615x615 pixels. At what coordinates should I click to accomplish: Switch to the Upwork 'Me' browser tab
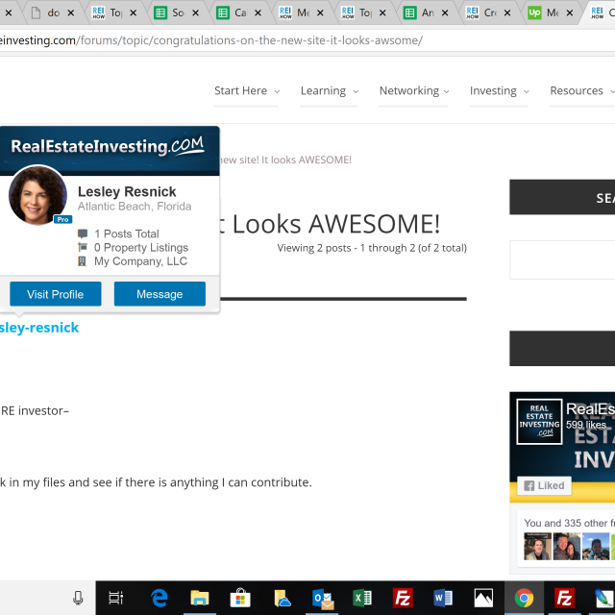tap(553, 12)
